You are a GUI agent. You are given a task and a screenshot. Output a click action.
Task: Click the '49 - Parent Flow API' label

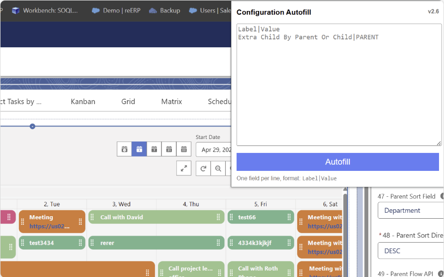(405, 274)
